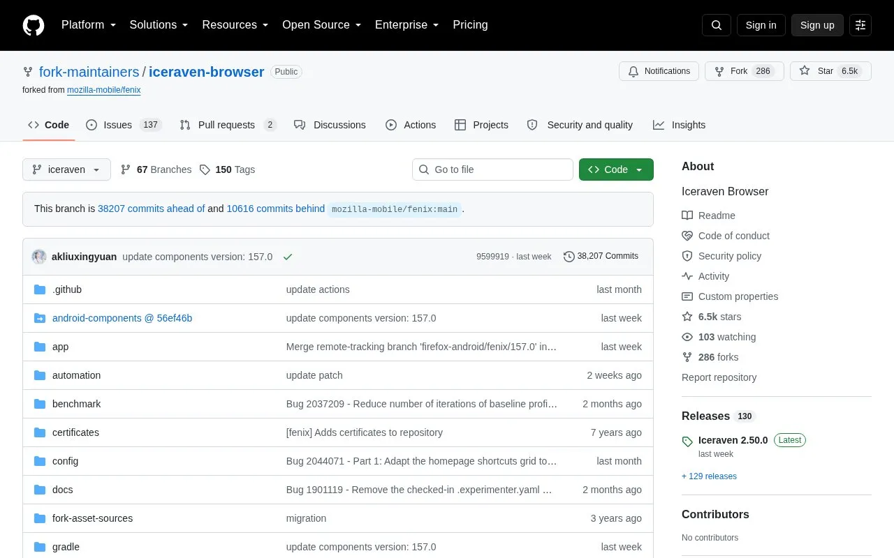This screenshot has height=558, width=894.
Task: Click the shield icon beside Security policy
Action: tap(687, 256)
